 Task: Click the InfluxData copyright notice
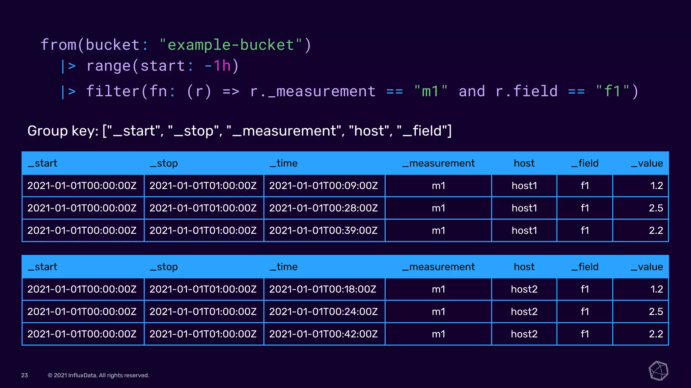[x=99, y=375]
